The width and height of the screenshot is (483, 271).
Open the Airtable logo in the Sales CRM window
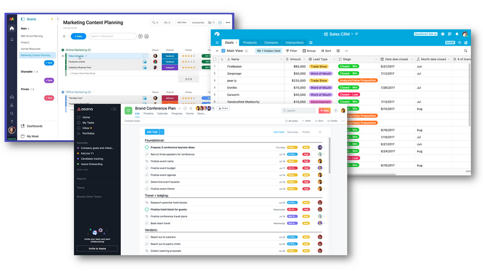[217, 34]
